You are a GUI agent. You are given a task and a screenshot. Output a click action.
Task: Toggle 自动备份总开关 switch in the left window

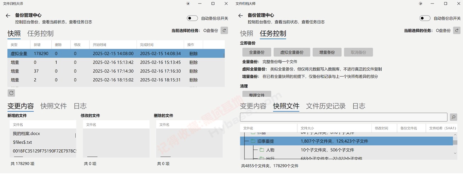coord(192,18)
